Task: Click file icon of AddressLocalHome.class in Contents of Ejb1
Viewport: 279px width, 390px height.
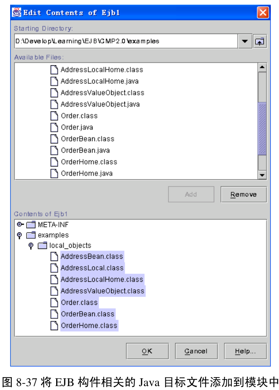Action: [54, 279]
